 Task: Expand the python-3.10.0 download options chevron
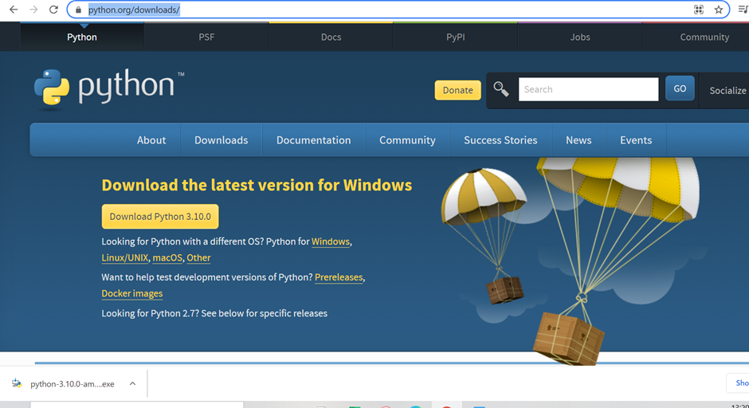click(x=132, y=383)
